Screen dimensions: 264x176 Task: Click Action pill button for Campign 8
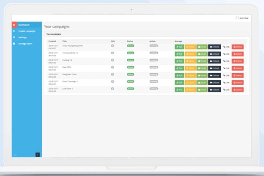coord(154,60)
